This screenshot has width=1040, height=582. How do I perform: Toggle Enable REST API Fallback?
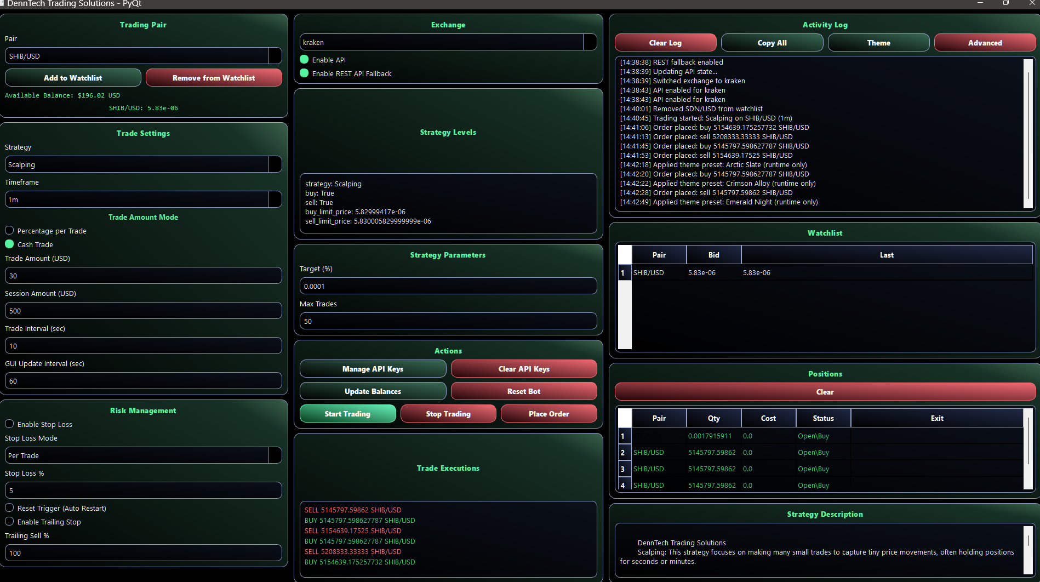pos(304,73)
